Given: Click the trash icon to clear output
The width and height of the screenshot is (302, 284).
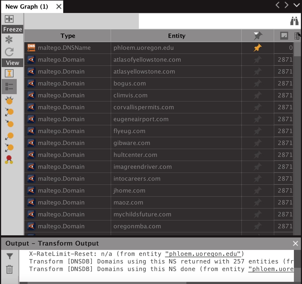Looking at the screenshot, I should pos(9,269).
